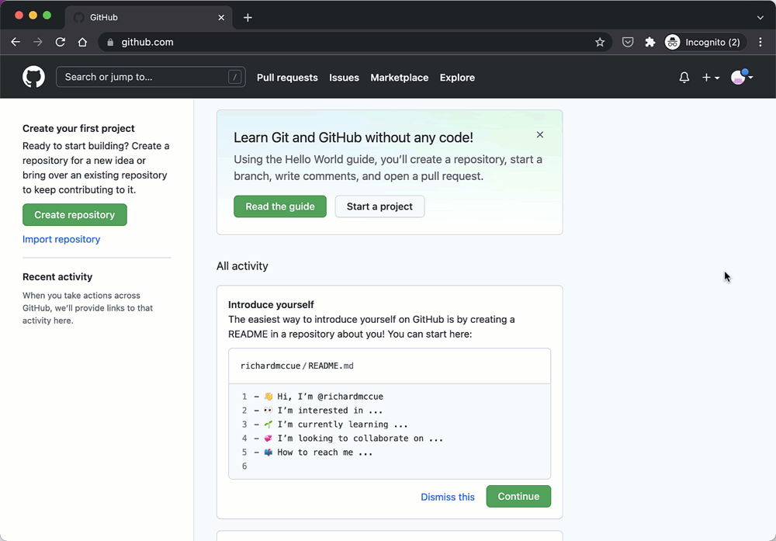Click the padlock icon in the address bar

coord(109,42)
